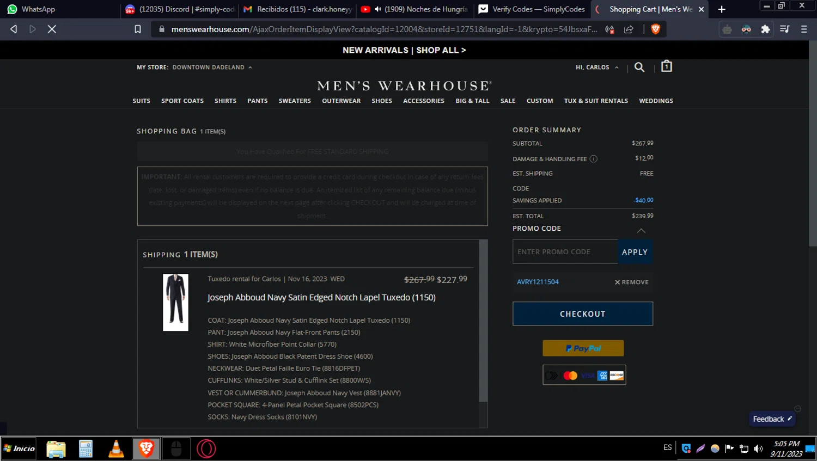The image size is (817, 461).
Task: Go forward in browser history
Action: point(33,29)
